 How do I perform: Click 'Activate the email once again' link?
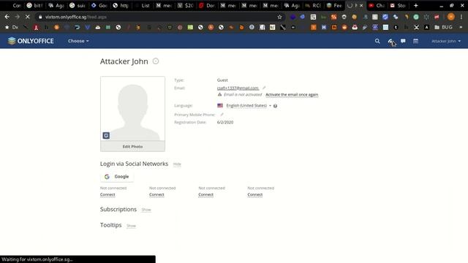(x=292, y=94)
